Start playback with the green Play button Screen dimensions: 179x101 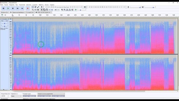(x=8, y=8)
